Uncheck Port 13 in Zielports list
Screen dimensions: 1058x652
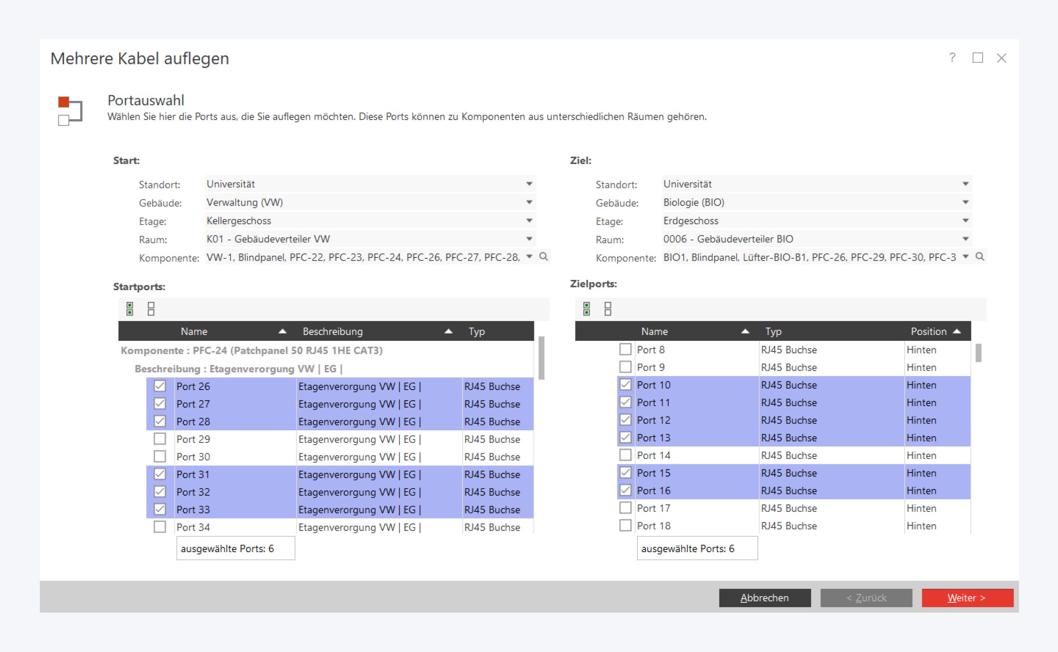tap(625, 438)
